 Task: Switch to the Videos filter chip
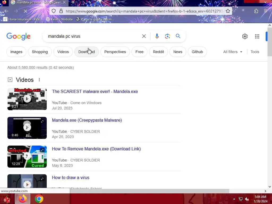pos(63,52)
